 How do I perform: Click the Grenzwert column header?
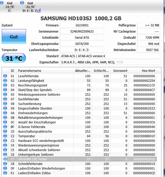pos(120,71)
